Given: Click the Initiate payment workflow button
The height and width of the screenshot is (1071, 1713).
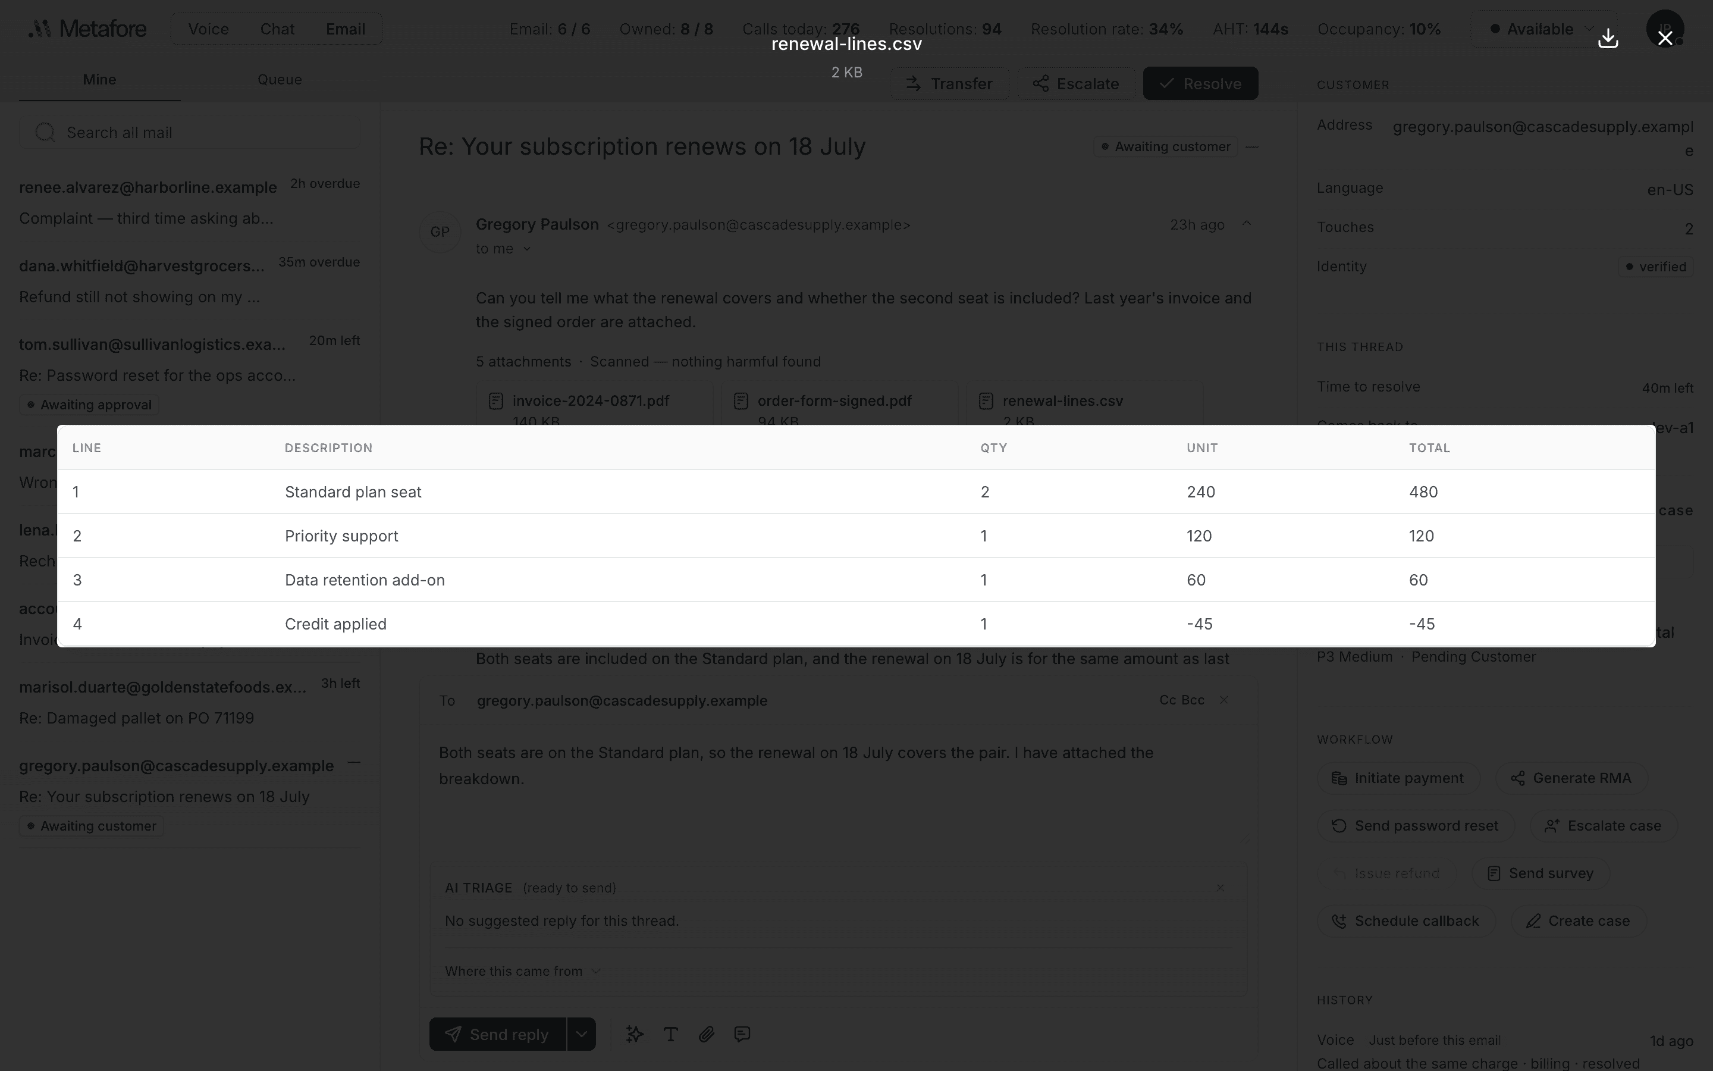Looking at the screenshot, I should coord(1398,778).
